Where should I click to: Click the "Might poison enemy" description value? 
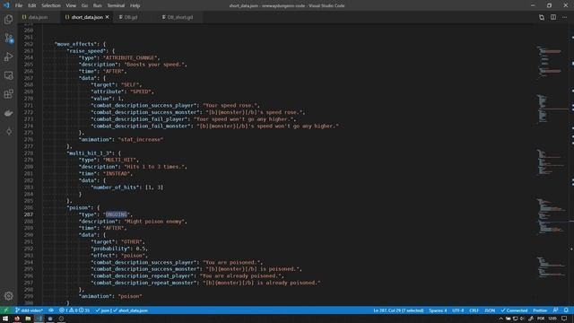pyautogui.click(x=155, y=222)
